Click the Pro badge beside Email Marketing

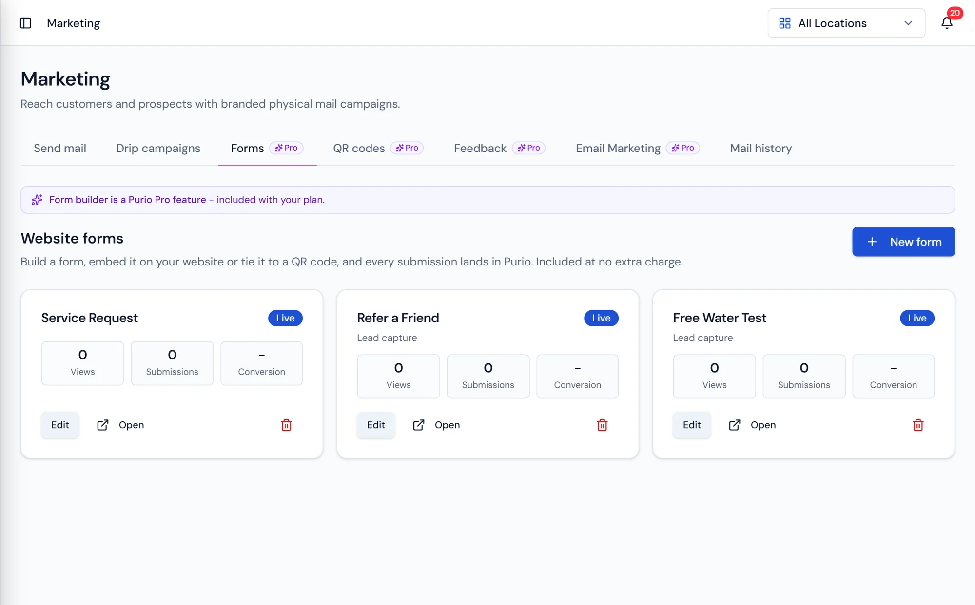682,148
